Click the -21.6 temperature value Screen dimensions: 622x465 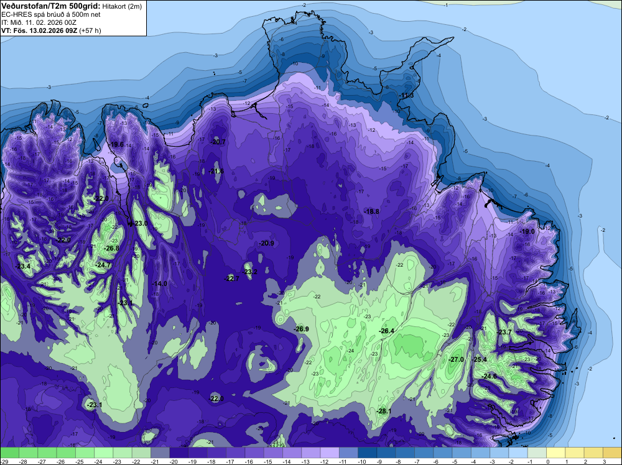pyautogui.click(x=216, y=171)
